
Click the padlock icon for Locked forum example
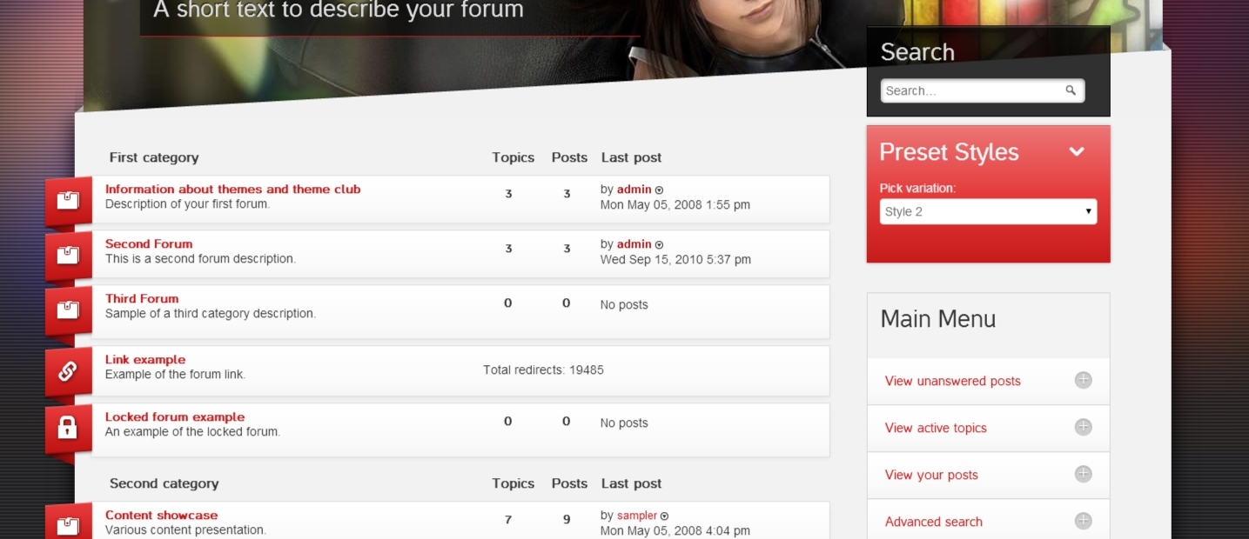[68, 428]
